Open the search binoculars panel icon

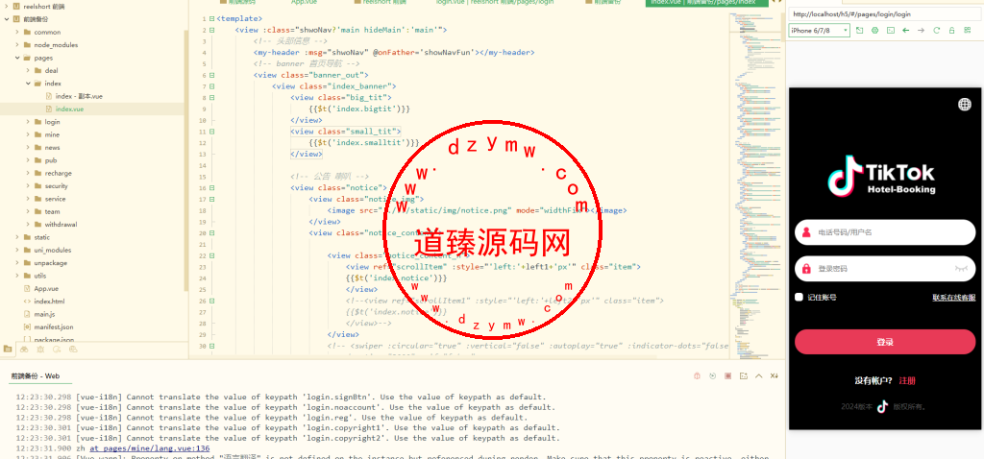pyautogui.click(x=24, y=349)
